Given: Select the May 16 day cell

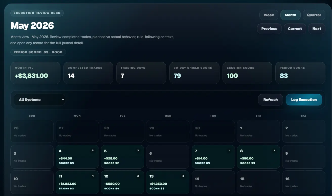Looking at the screenshot, I should pyautogui.click(x=304, y=182).
